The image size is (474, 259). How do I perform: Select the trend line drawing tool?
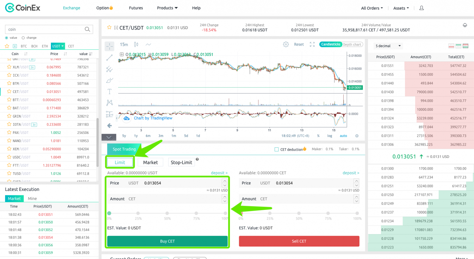click(110, 58)
